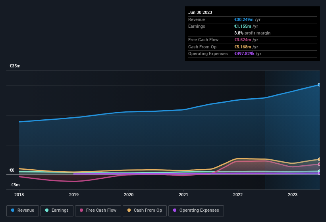Click the 2018 x-axis label
Screen dimensions: 326x222
[19, 195]
